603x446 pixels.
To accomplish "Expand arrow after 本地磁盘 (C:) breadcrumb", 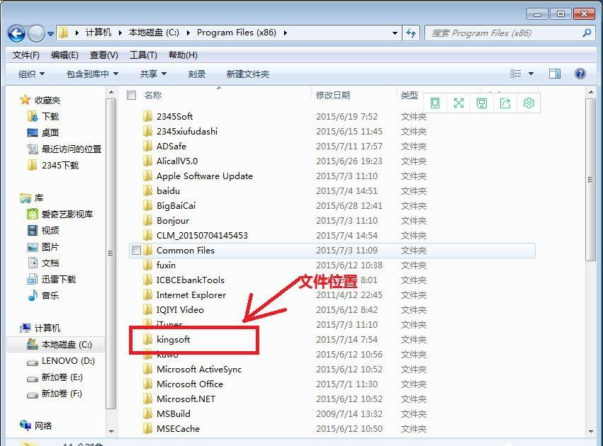I will 188,33.
